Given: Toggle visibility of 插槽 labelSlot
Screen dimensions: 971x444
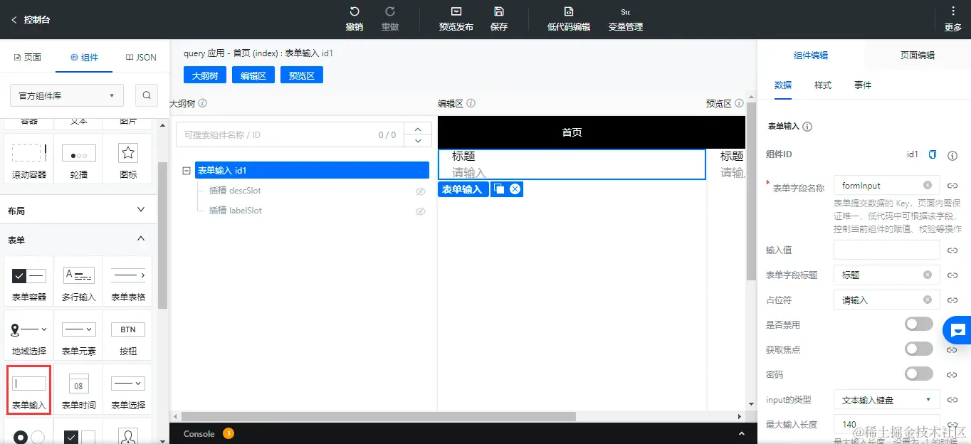Looking at the screenshot, I should pos(421,211).
